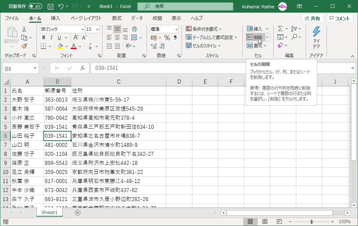The image size is (358, 226).
Task: Switch to the Page Layout (ページ レイアウト) tab
Action: (86, 18)
